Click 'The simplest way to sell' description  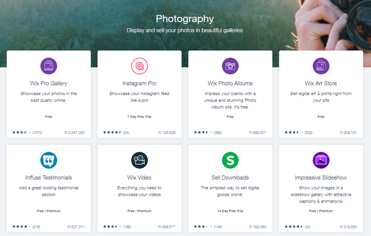coord(230,191)
